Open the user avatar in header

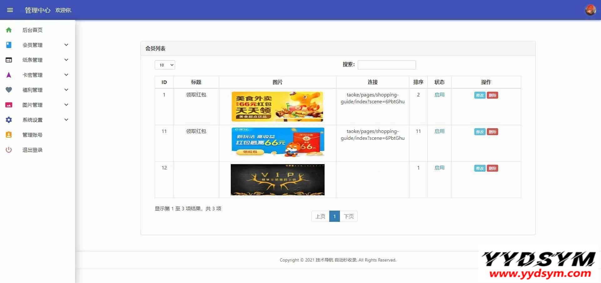590,10
